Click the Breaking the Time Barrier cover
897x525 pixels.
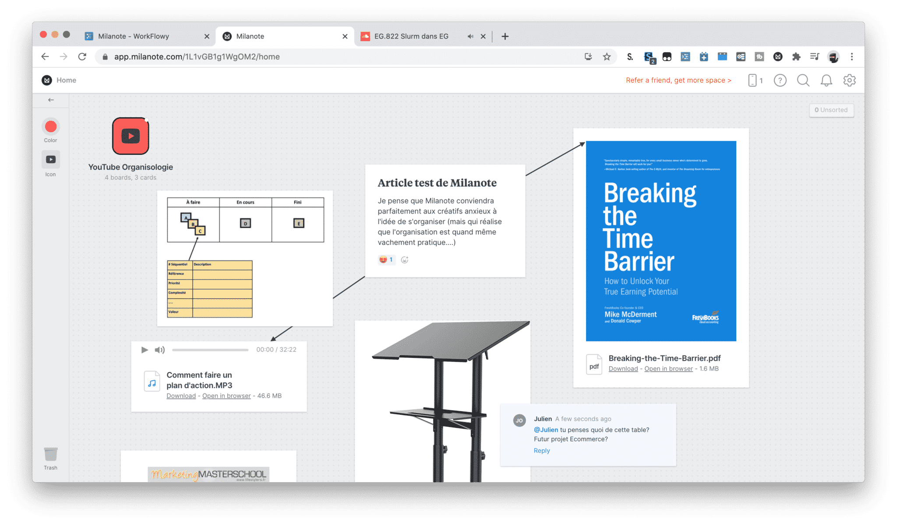661,241
